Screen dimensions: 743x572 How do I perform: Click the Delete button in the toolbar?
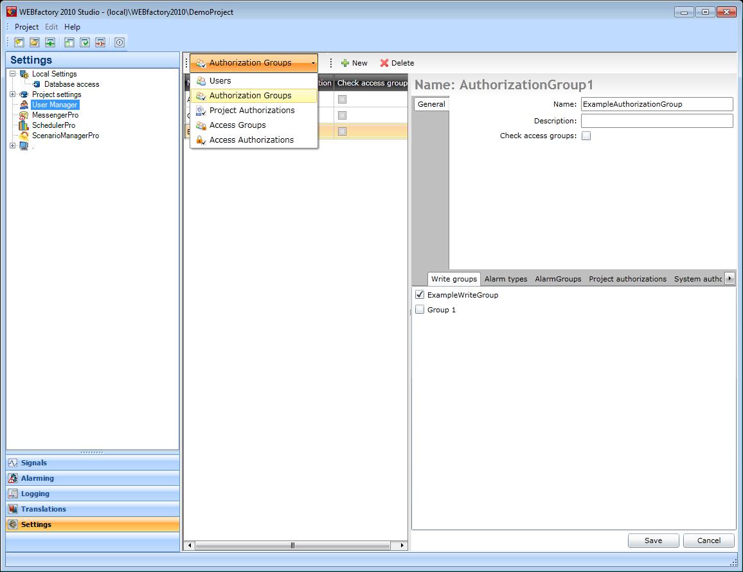[x=397, y=63]
